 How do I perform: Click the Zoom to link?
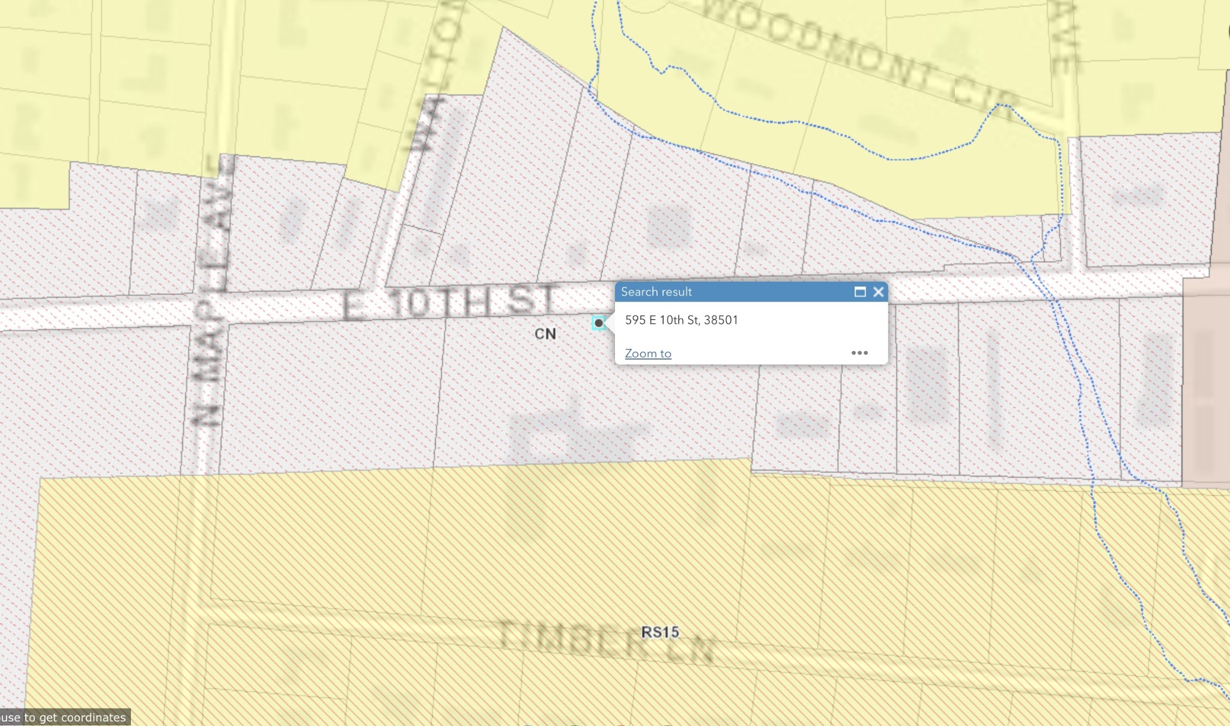(x=648, y=354)
